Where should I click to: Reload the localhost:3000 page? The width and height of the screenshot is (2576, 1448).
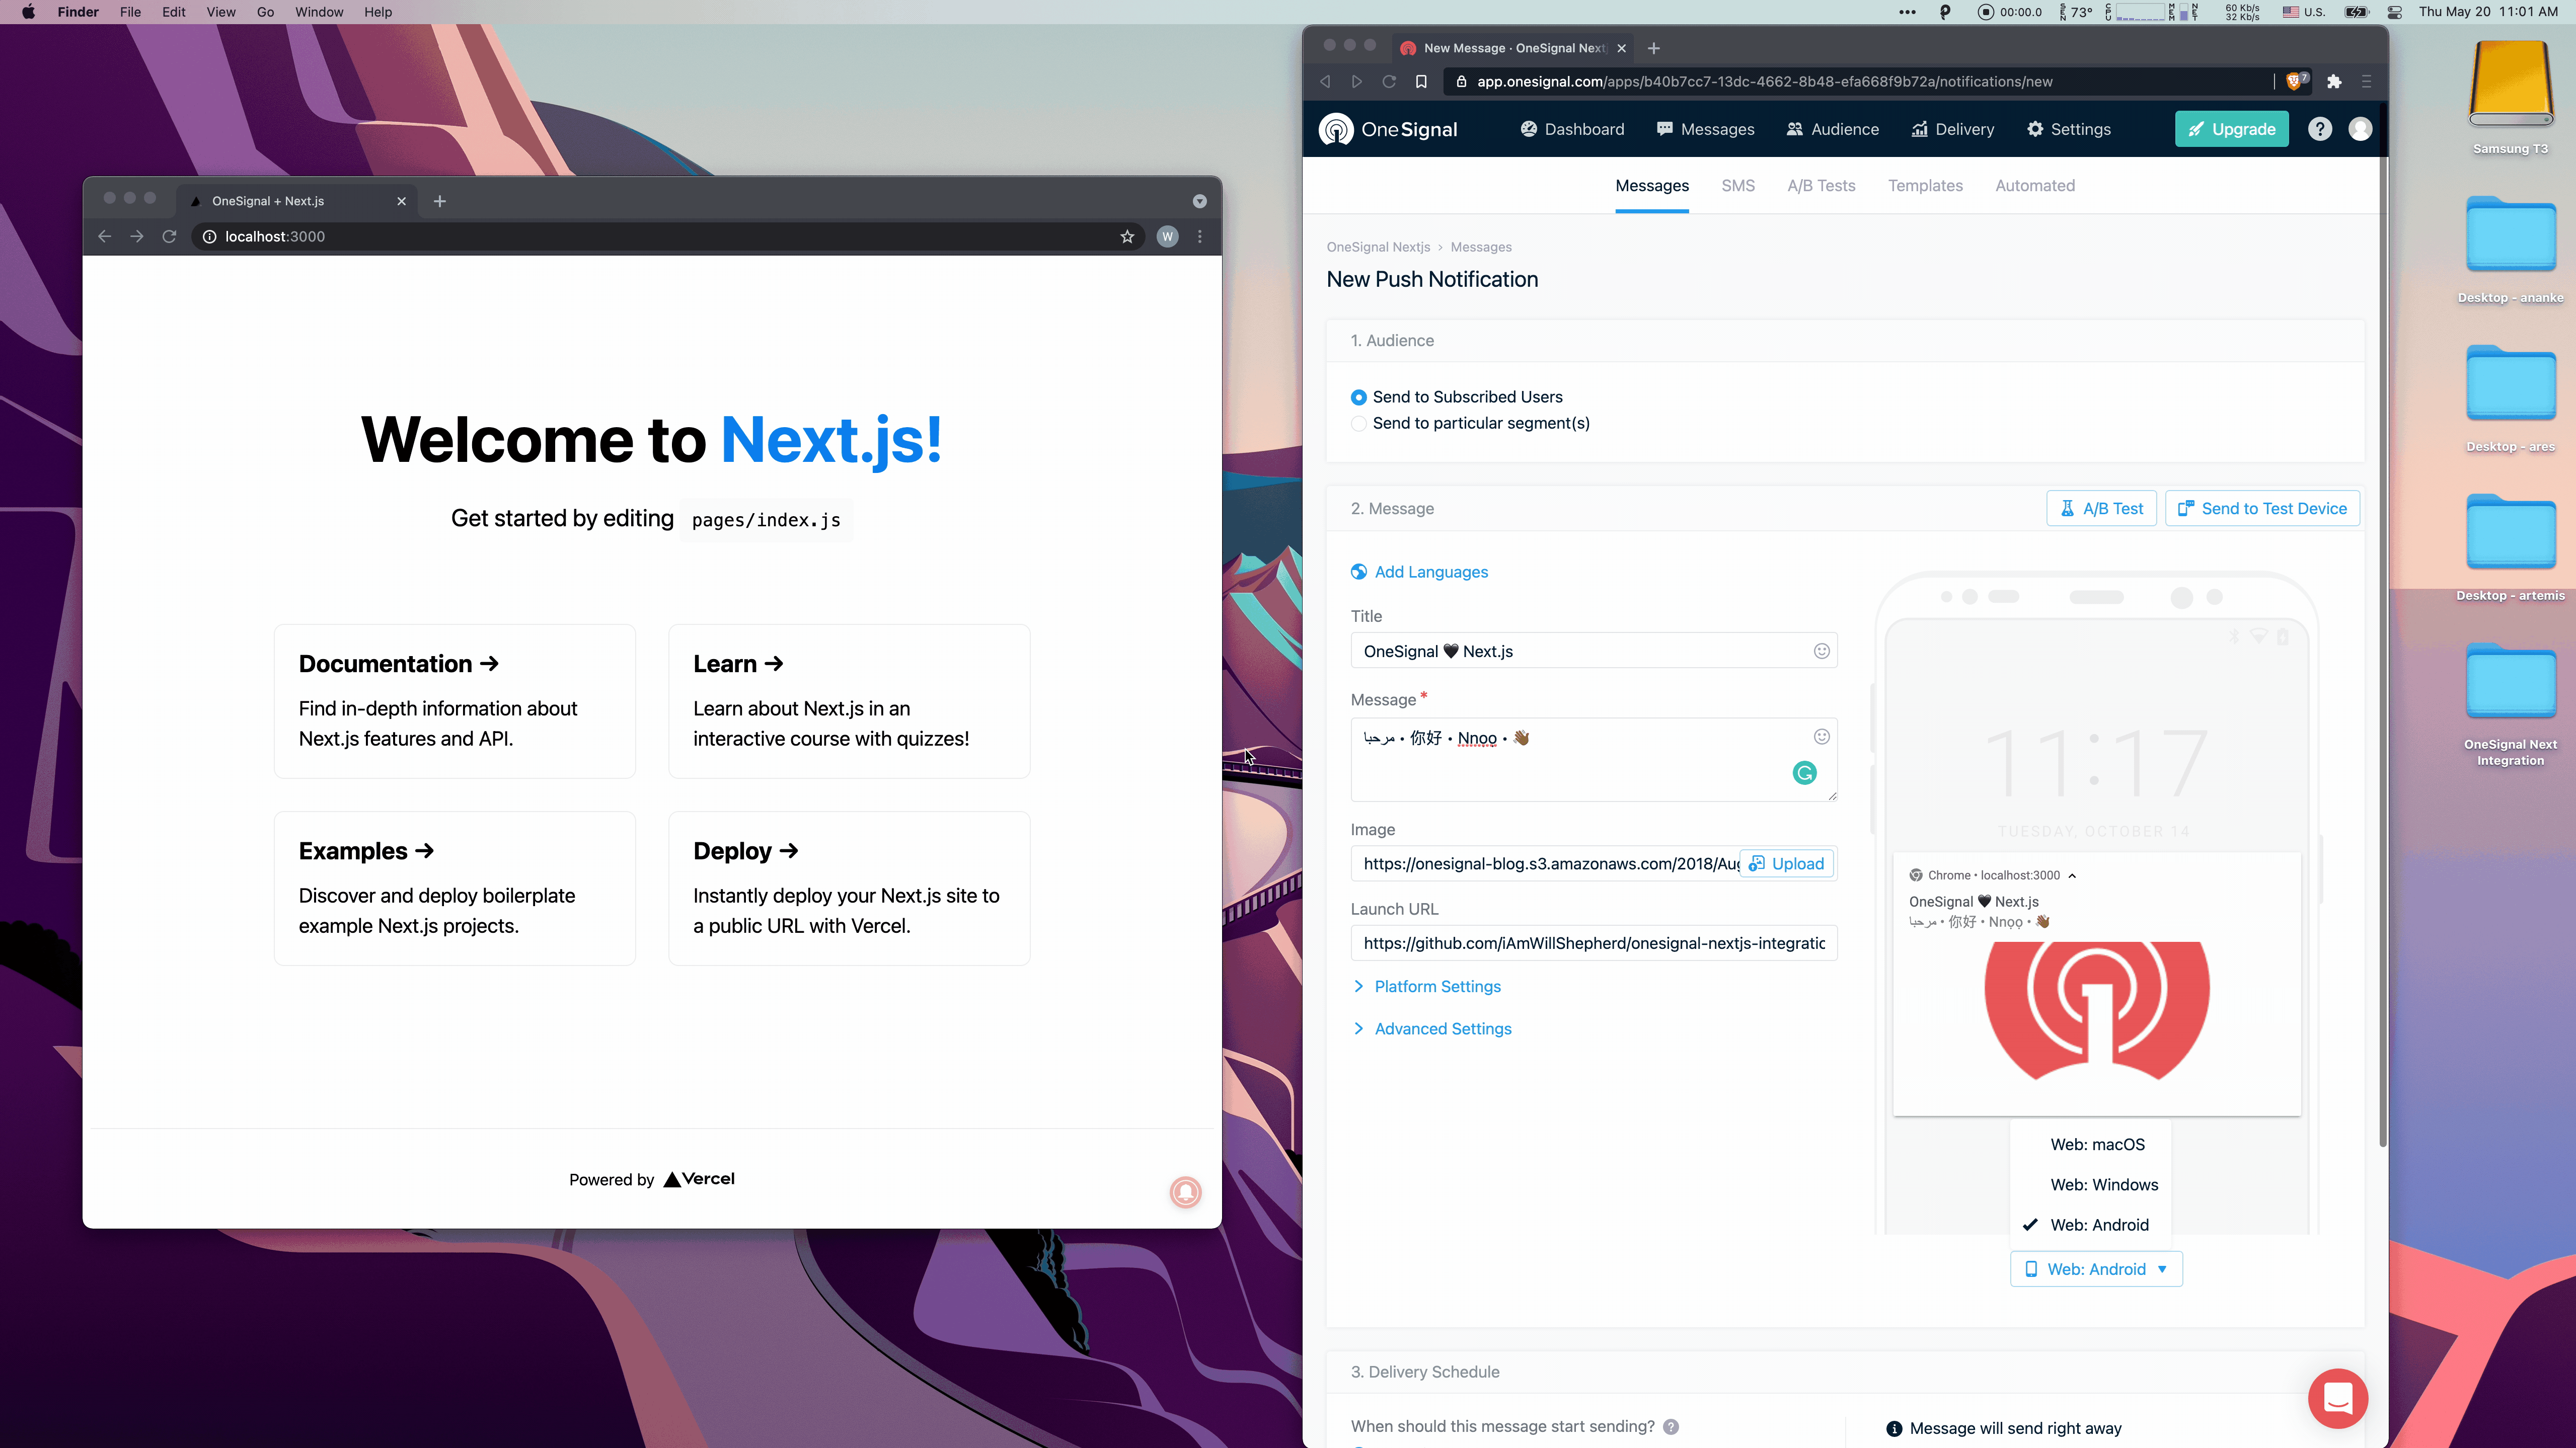tap(169, 237)
